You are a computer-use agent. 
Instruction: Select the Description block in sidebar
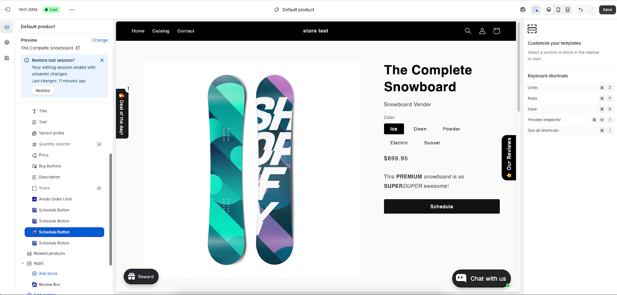pos(49,177)
